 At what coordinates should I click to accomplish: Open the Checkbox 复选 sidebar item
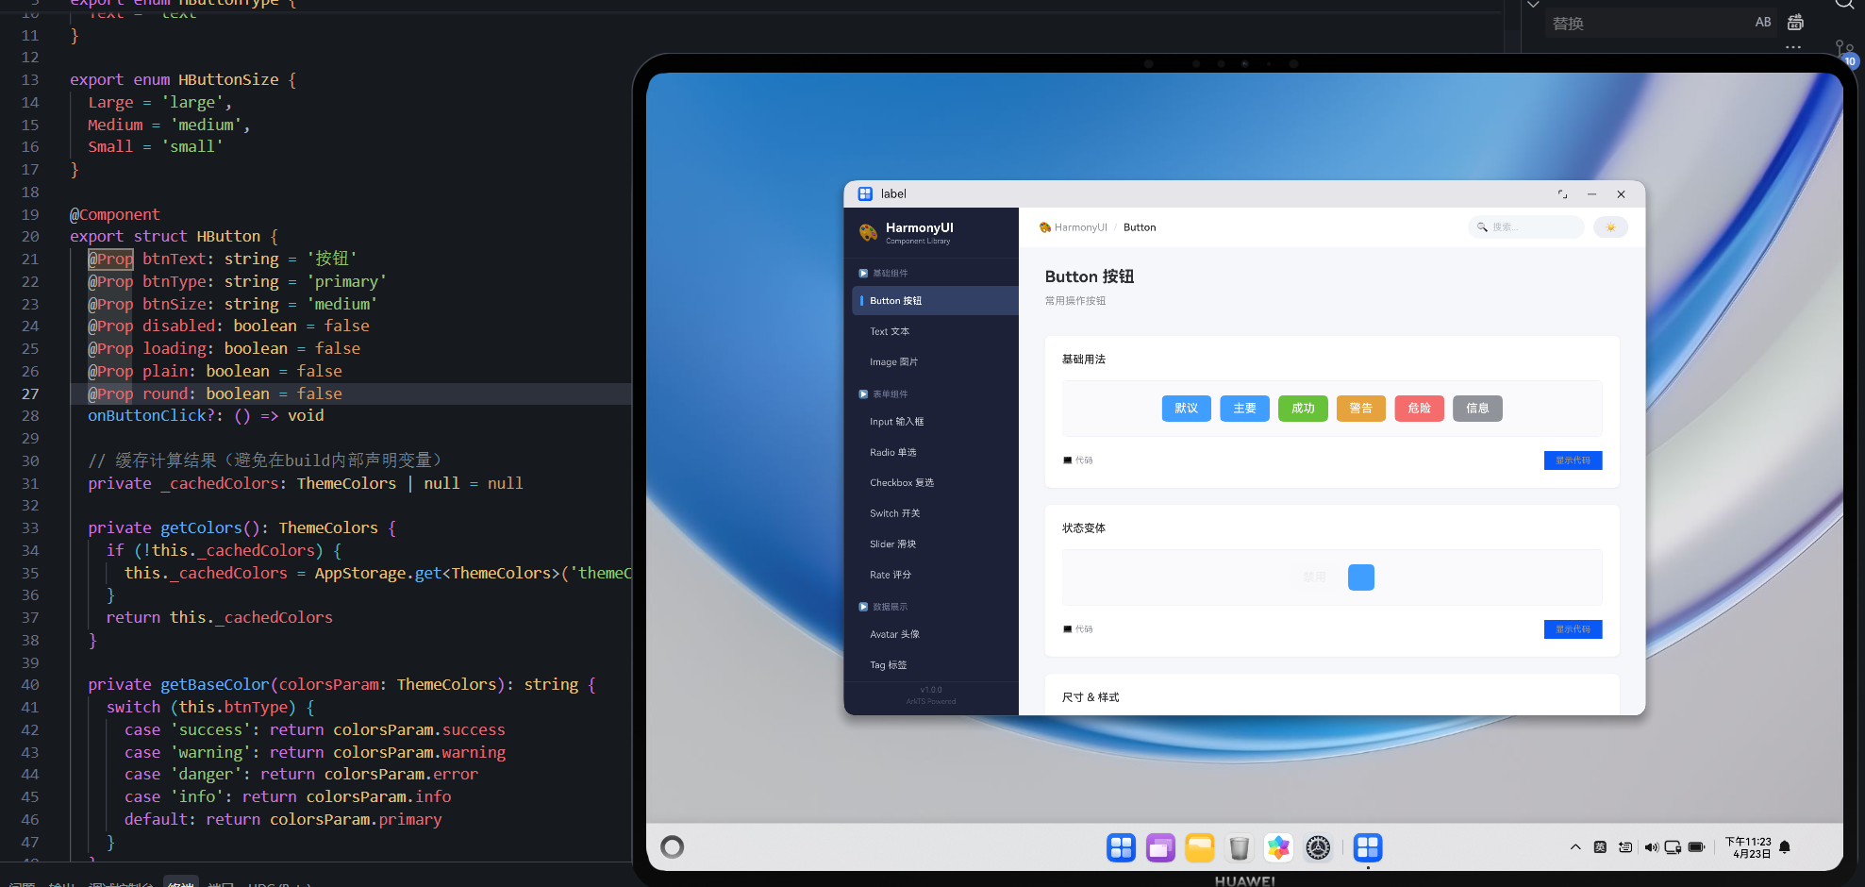(x=902, y=483)
